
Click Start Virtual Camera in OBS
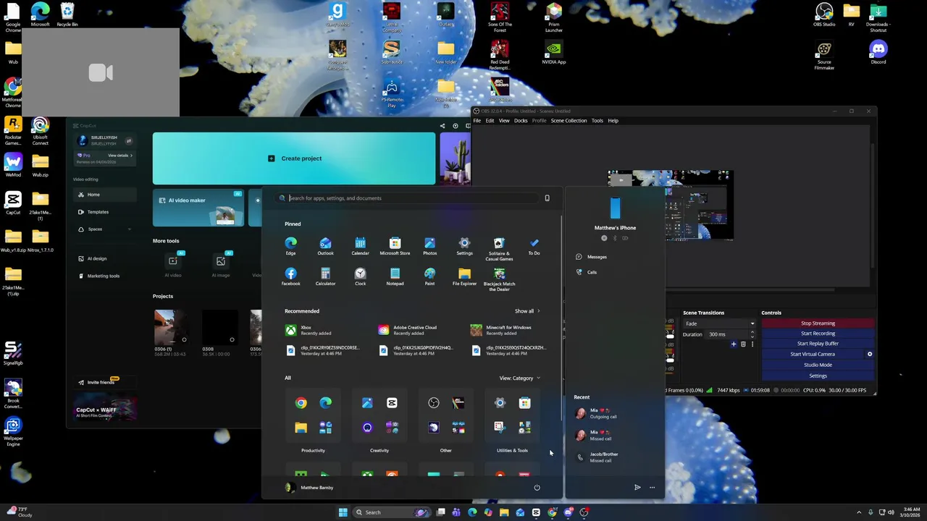tap(812, 354)
